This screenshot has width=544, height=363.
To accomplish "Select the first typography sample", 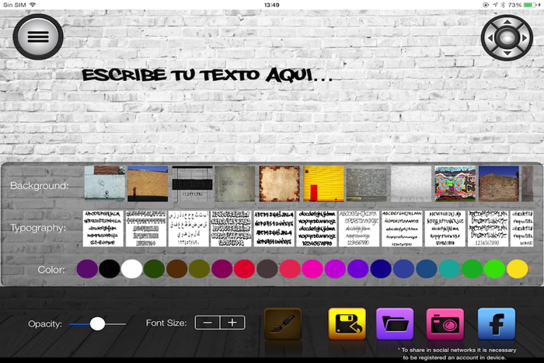I will coord(103,229).
